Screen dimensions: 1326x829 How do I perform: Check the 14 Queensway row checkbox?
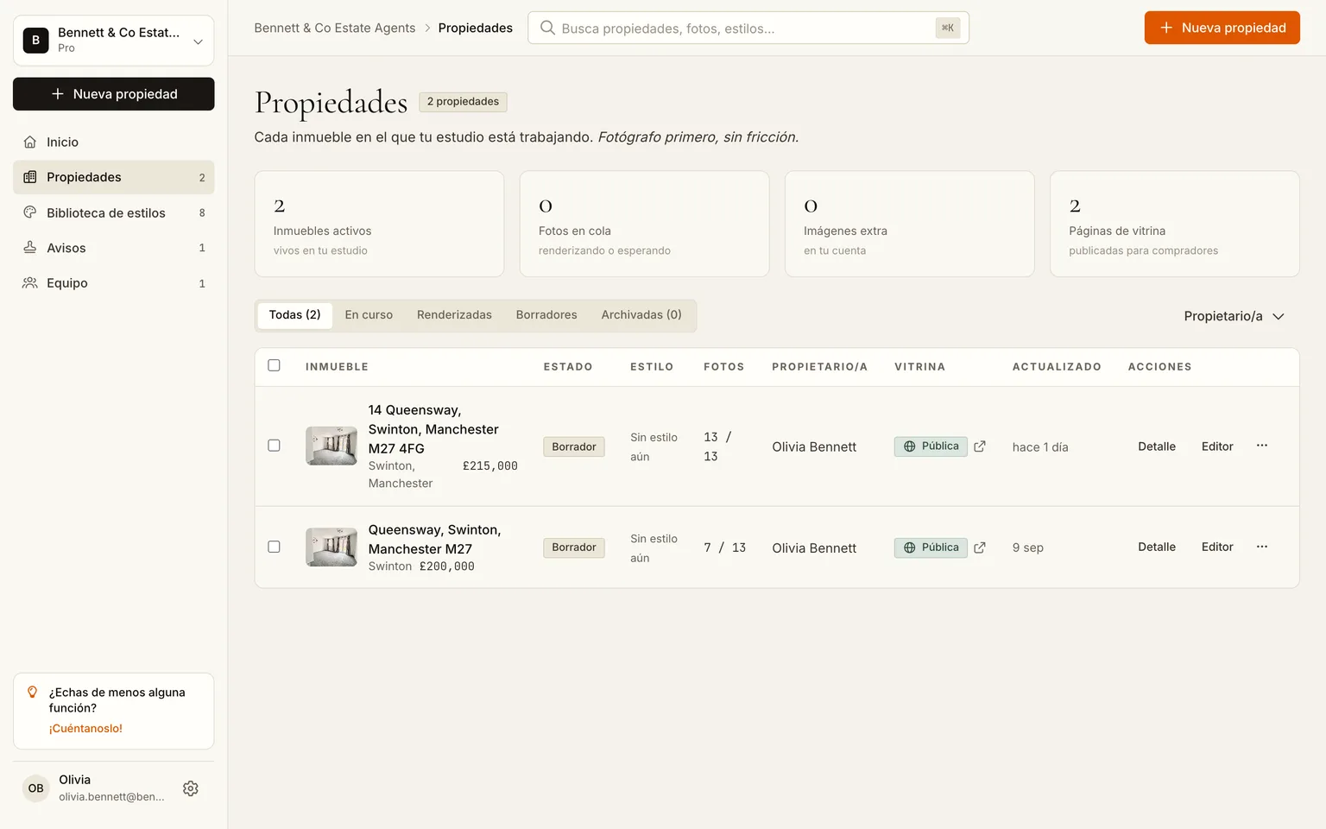(x=274, y=446)
